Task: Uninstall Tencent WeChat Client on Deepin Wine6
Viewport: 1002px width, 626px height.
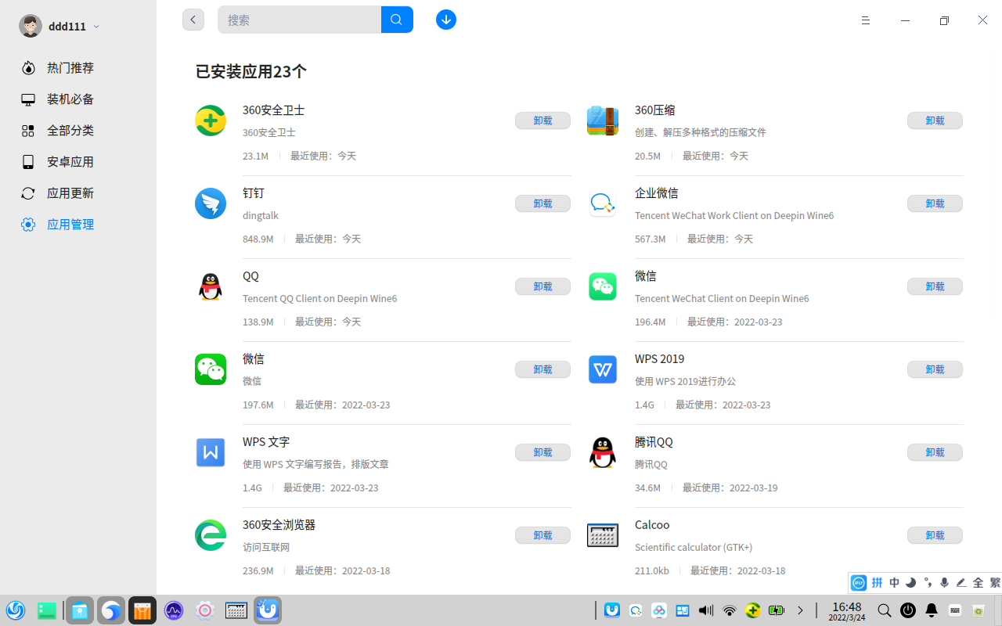Action: (935, 286)
